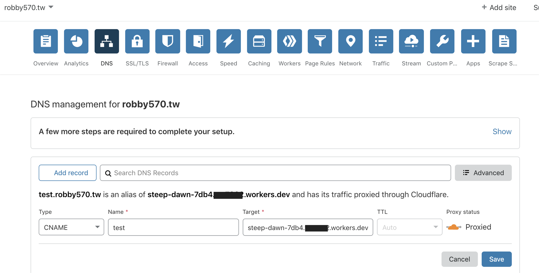Open the Traffic list icon

(x=381, y=41)
